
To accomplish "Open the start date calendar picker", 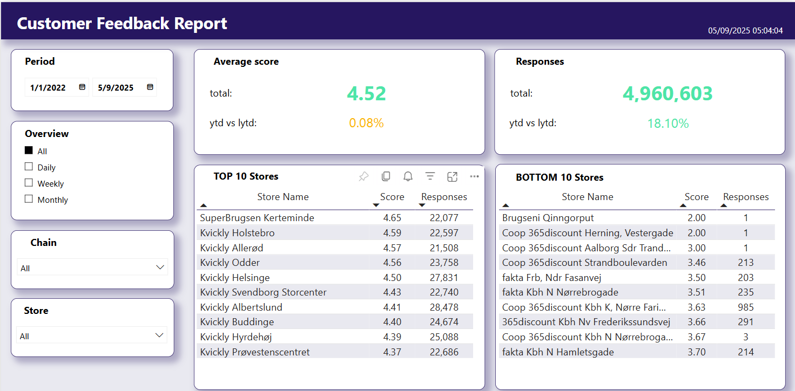I will click(x=82, y=87).
